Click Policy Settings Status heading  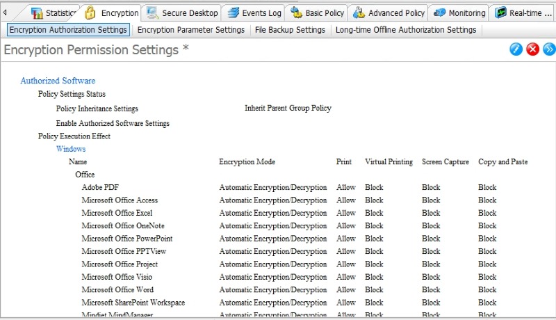(72, 94)
